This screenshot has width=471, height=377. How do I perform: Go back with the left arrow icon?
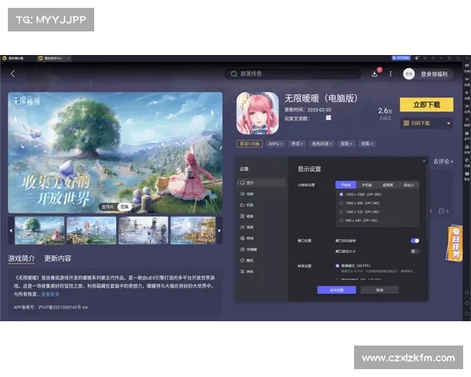13,74
